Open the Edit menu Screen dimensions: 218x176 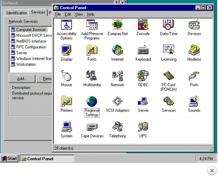point(68,14)
